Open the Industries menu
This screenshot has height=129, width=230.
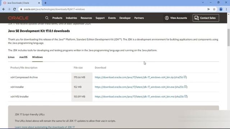[x=72, y=18]
